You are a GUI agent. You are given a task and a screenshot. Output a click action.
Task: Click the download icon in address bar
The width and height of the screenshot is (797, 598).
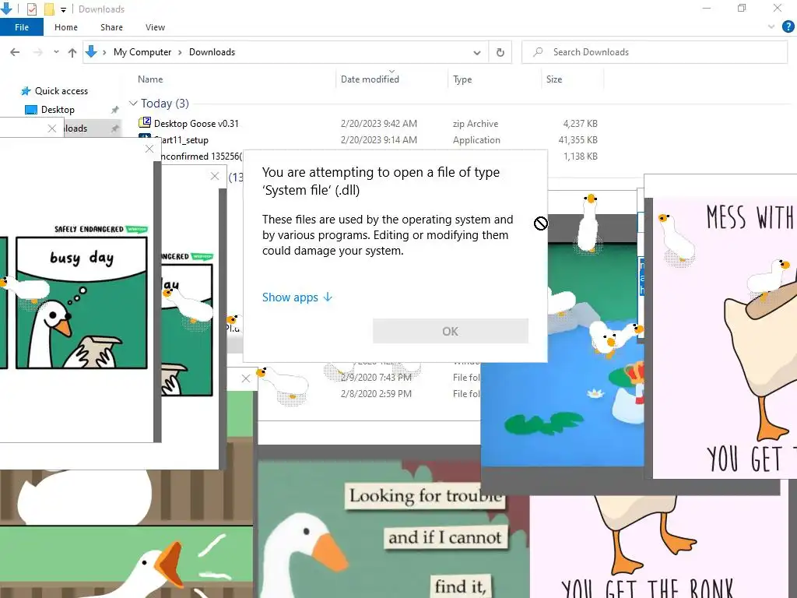point(91,52)
